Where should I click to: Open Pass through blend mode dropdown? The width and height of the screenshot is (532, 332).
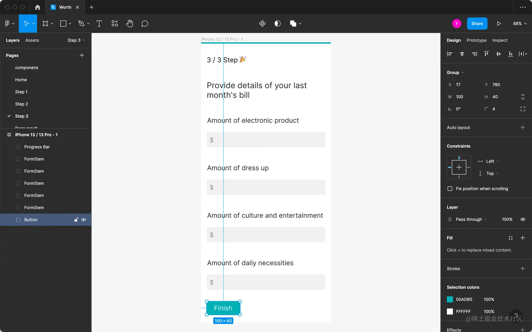[x=471, y=219]
